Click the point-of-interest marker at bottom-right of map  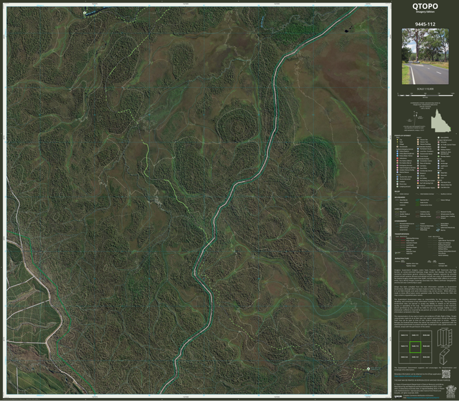coord(369,369)
